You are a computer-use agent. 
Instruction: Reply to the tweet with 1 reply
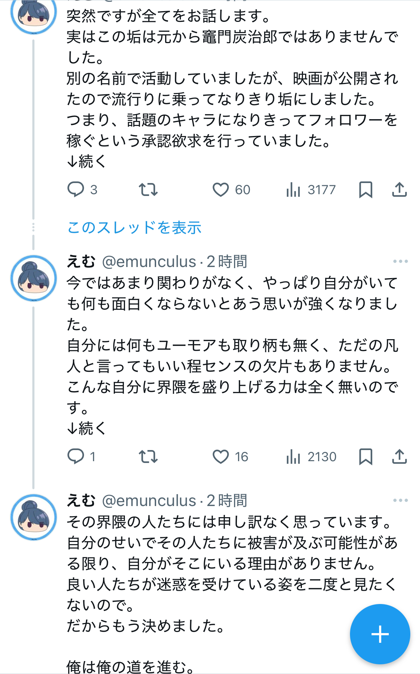(x=76, y=457)
